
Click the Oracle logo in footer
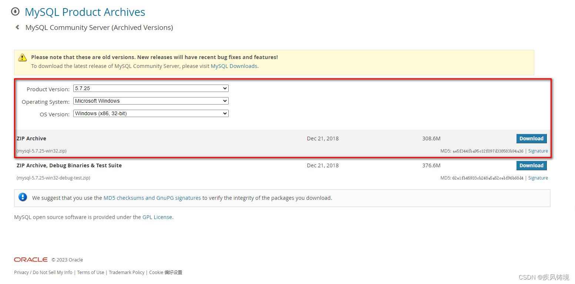[31, 260]
